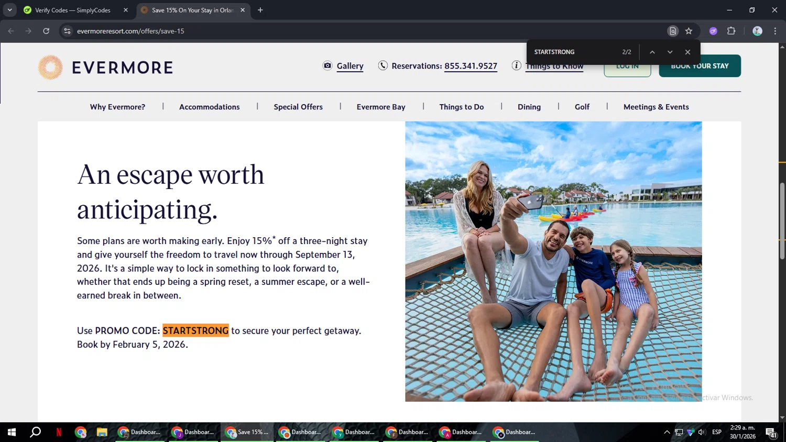Close the Save 15% On Your Stay tab
Screen dimensions: 786x442
[243, 10]
